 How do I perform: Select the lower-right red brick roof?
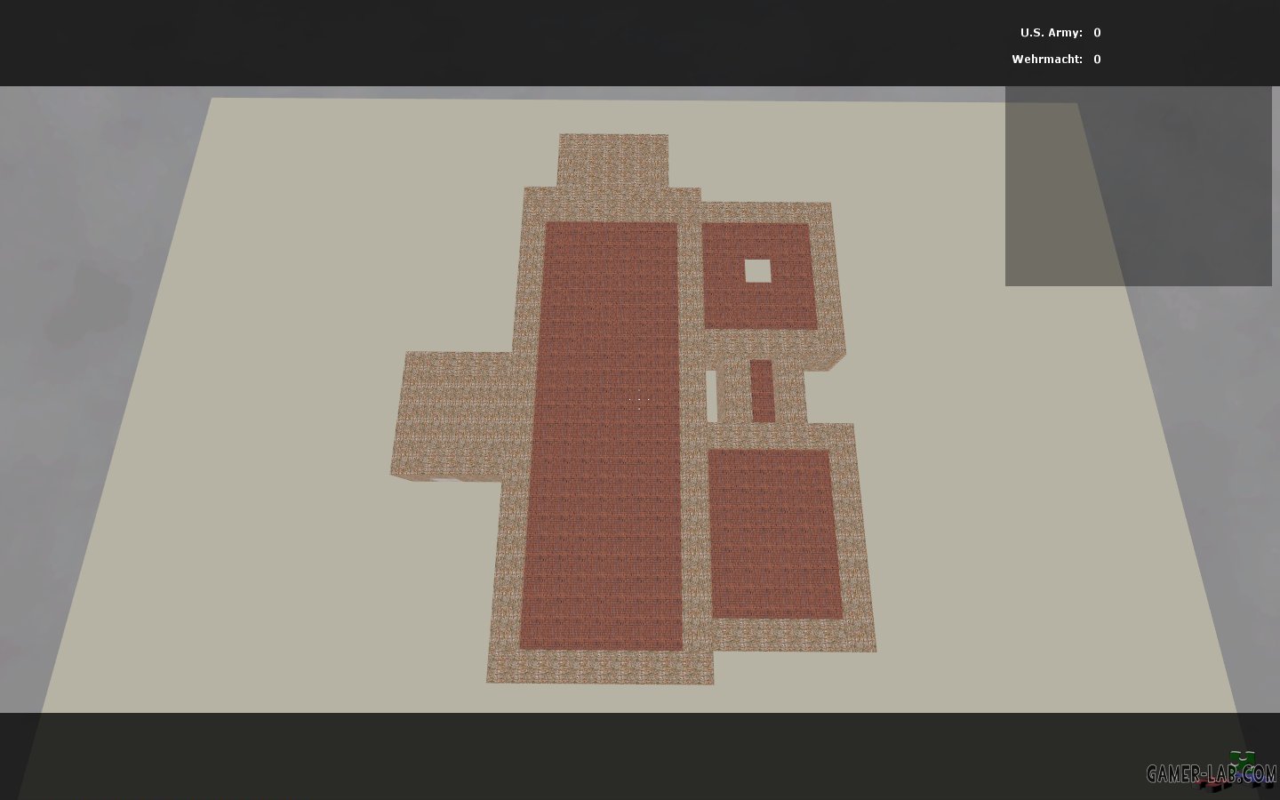pyautogui.click(x=775, y=533)
